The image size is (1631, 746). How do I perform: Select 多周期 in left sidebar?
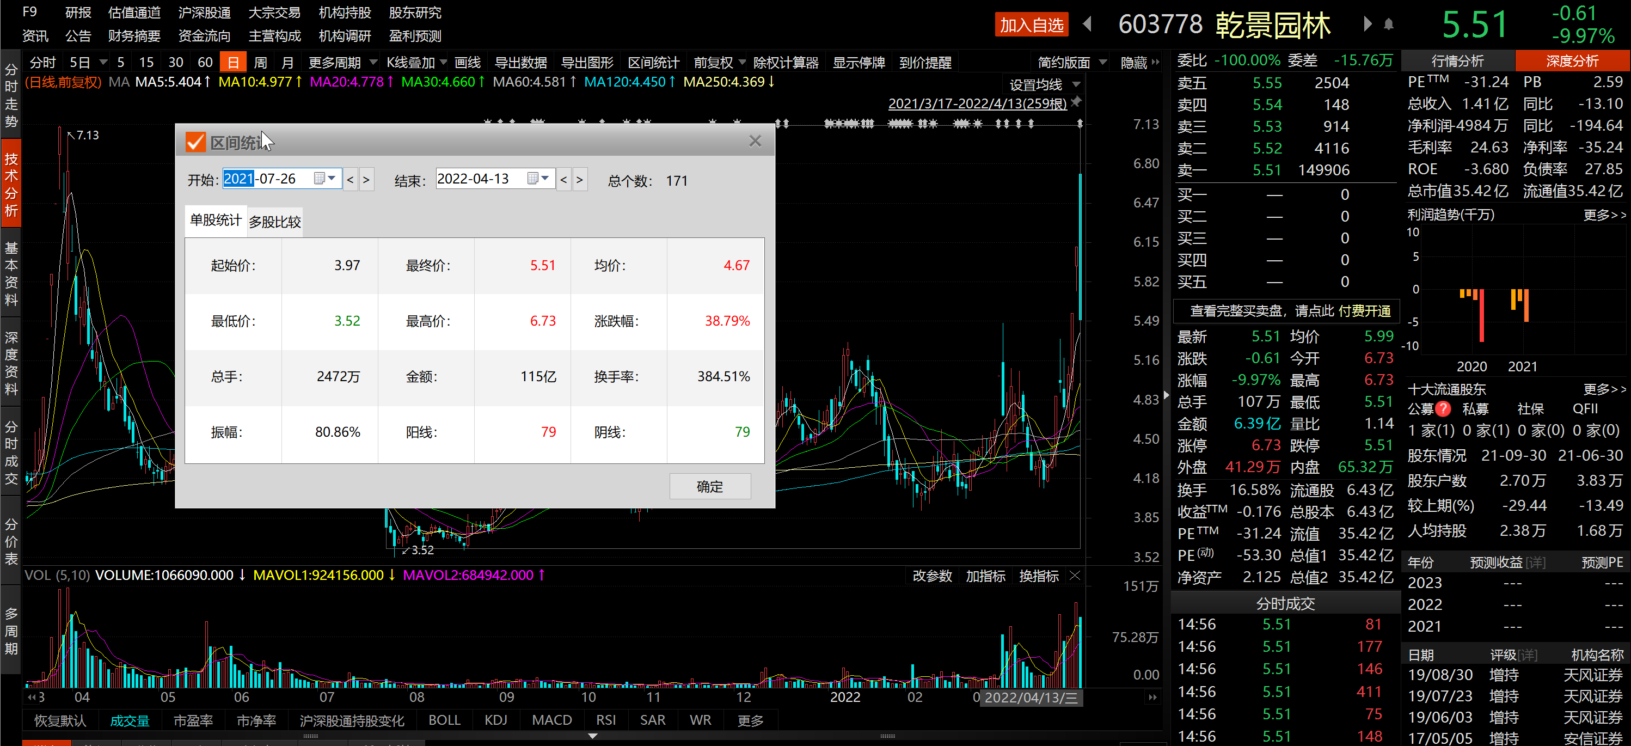(x=11, y=631)
